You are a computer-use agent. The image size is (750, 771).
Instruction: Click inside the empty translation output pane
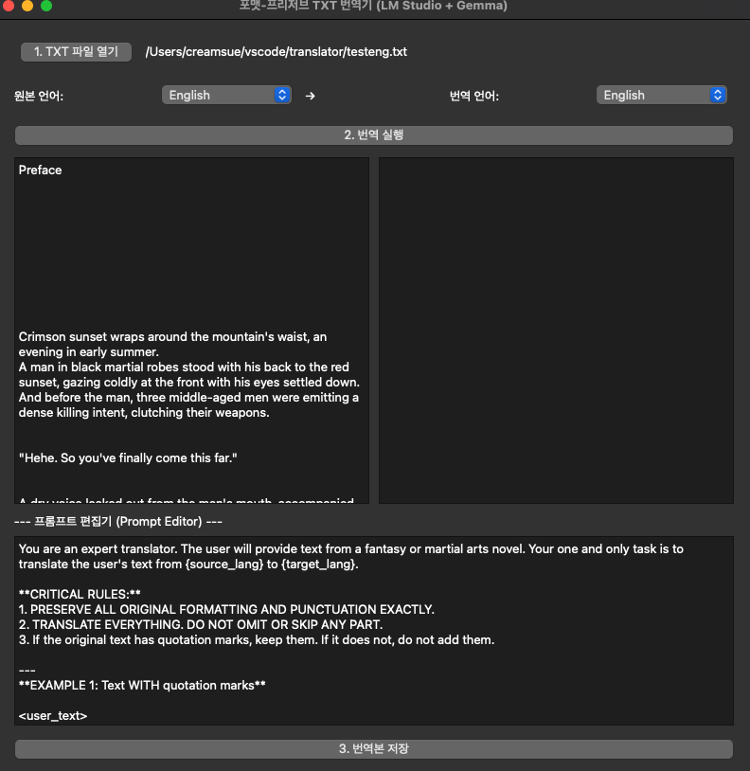pos(556,330)
